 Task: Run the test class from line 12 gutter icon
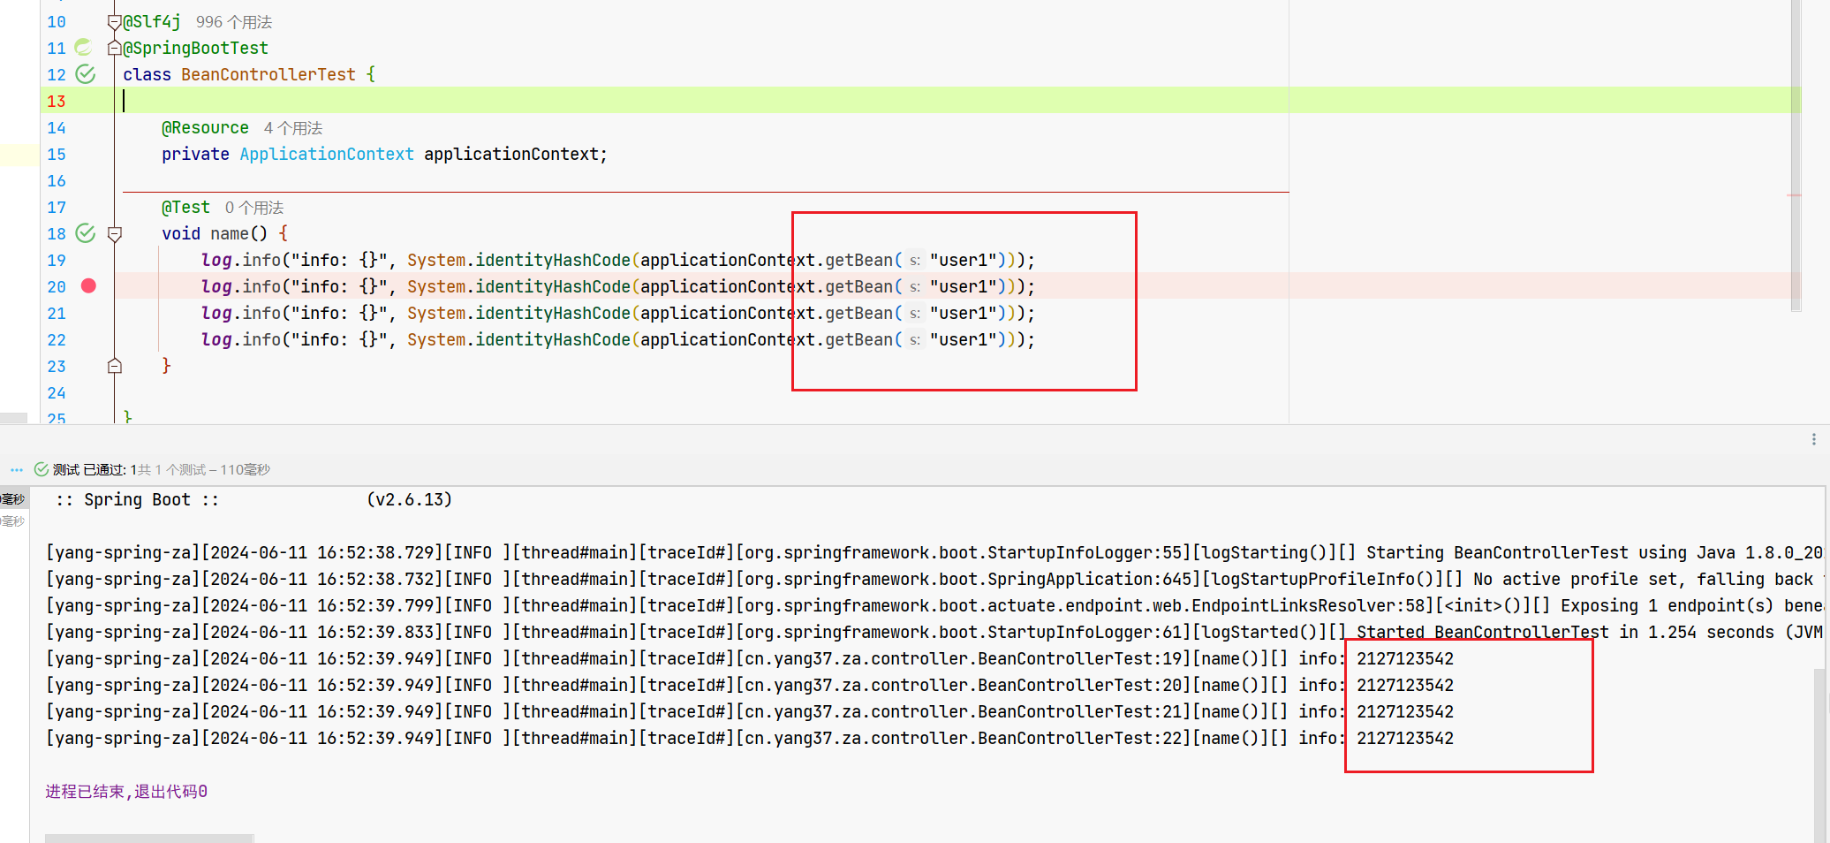(86, 74)
